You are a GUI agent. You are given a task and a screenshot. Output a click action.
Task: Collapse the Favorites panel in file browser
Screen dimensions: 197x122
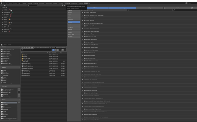pyautogui.click(x=1, y=86)
